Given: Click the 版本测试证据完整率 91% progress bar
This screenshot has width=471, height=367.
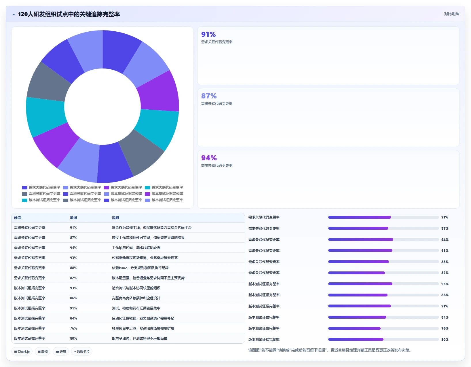Looking at the screenshot, I should pyautogui.click(x=383, y=306).
